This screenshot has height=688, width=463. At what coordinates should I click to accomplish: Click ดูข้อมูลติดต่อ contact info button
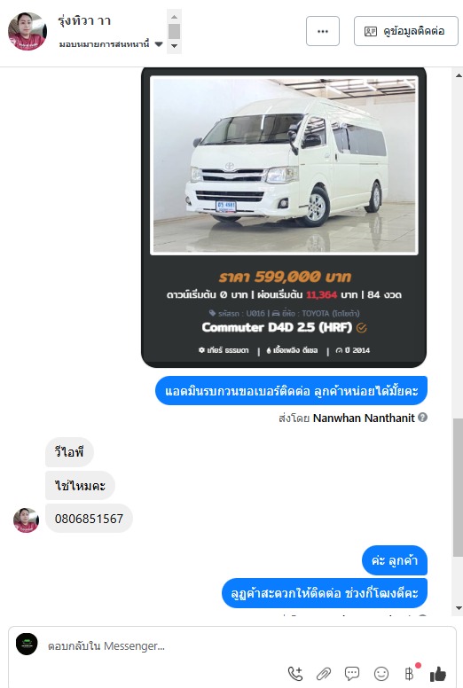(x=406, y=31)
